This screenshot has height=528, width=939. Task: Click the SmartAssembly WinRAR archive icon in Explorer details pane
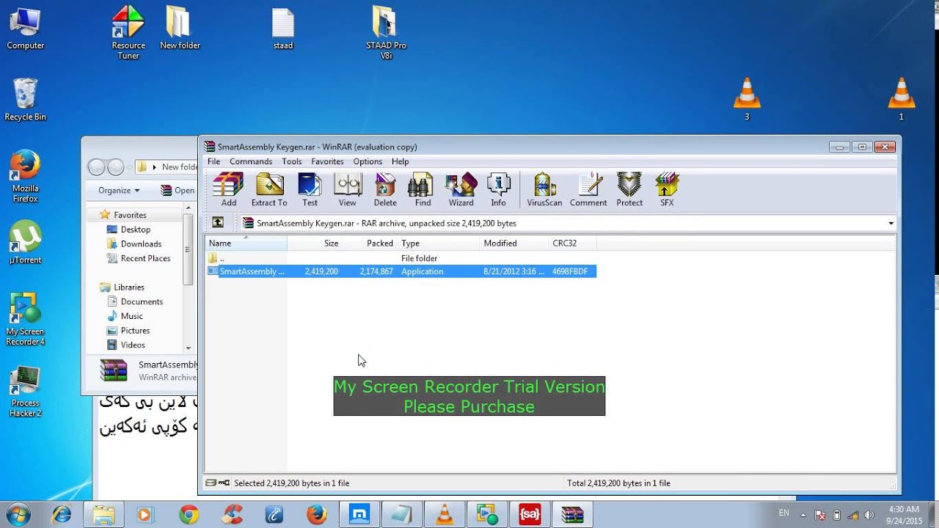tap(114, 371)
